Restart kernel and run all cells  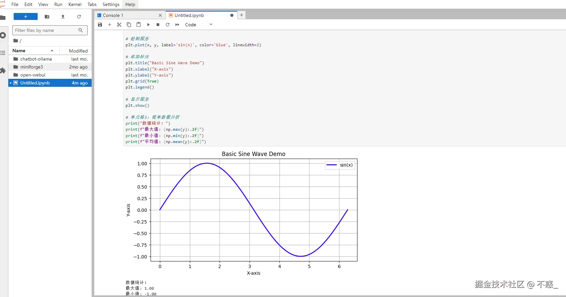pos(177,25)
